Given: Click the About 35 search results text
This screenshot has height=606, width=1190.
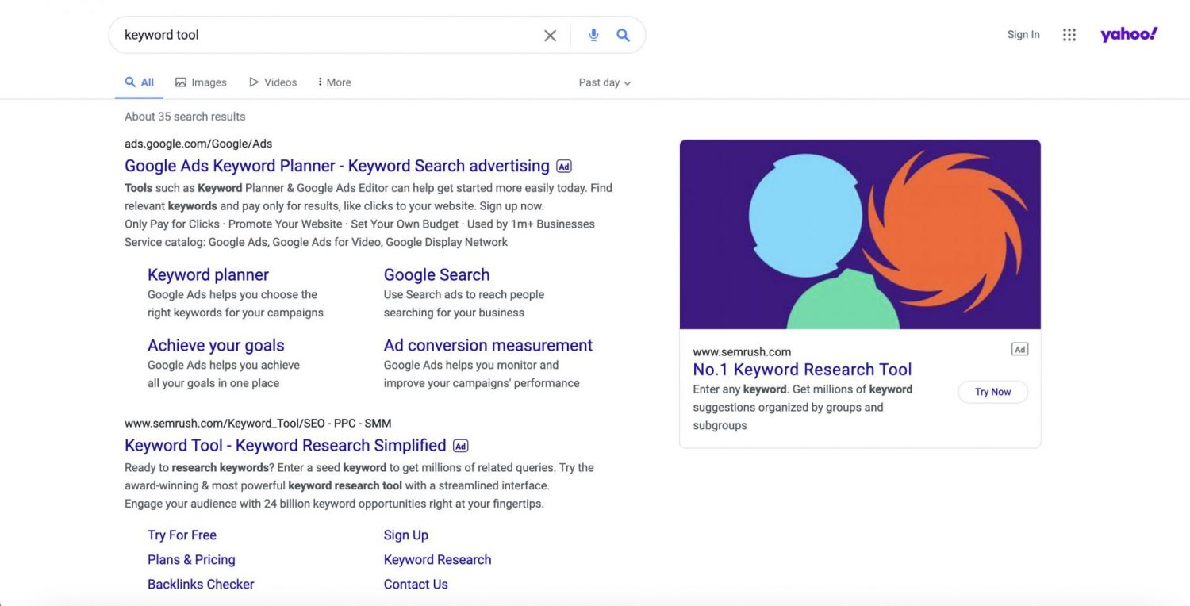Looking at the screenshot, I should click(185, 117).
